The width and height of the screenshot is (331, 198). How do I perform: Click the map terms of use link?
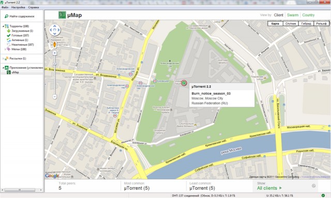(316, 177)
